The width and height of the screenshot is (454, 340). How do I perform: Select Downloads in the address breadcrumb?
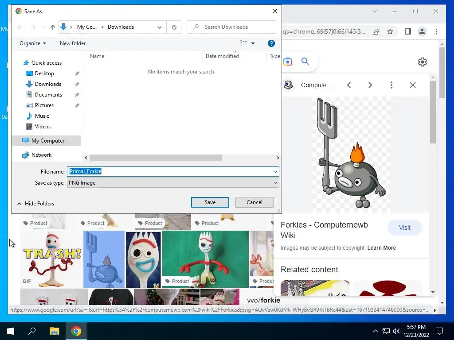(x=121, y=27)
